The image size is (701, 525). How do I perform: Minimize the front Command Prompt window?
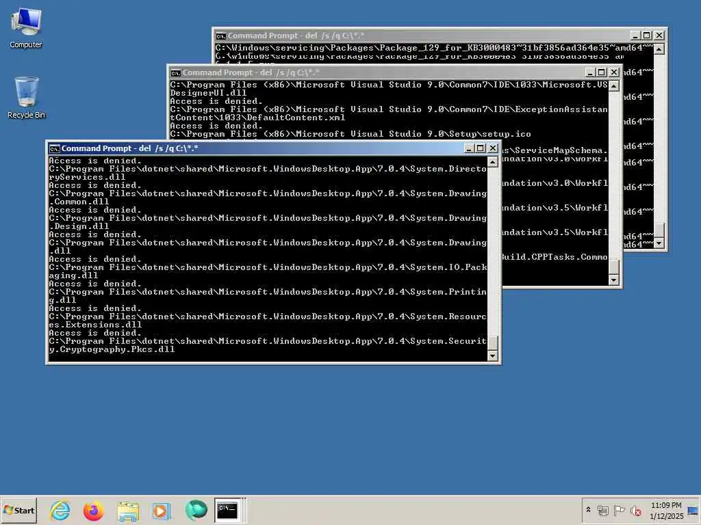(x=469, y=148)
